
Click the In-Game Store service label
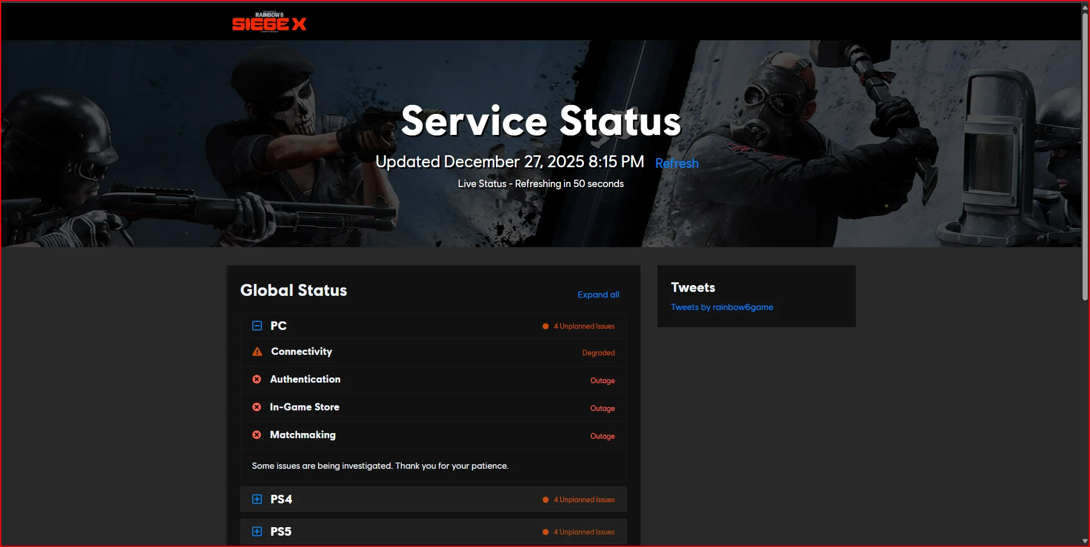[304, 407]
